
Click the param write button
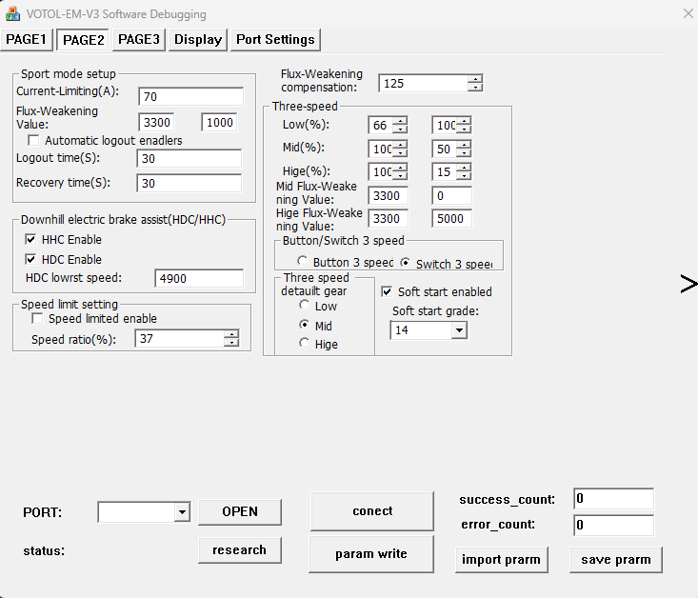coord(371,554)
